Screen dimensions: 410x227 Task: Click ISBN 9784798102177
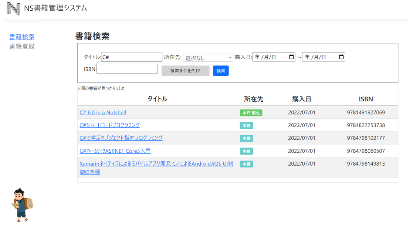(x=366, y=138)
